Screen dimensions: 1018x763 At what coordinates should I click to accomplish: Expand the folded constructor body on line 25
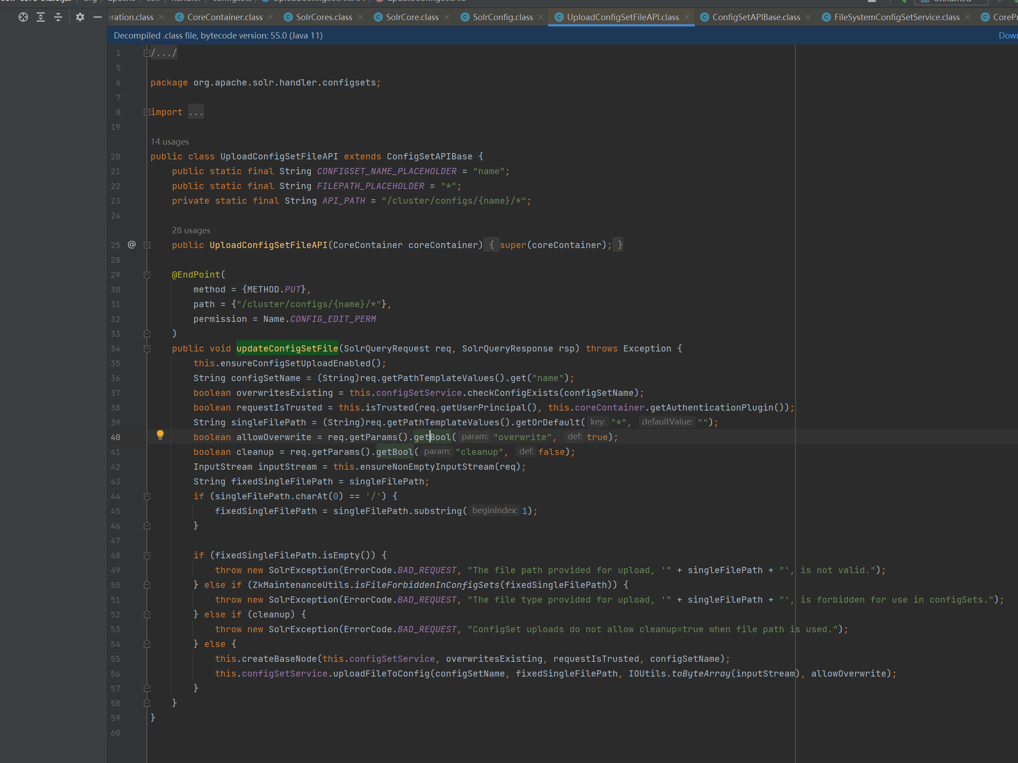pyautogui.click(x=147, y=245)
